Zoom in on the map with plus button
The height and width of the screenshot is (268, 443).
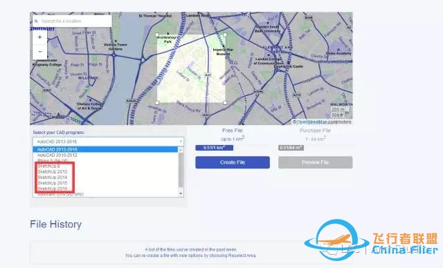click(x=40, y=37)
